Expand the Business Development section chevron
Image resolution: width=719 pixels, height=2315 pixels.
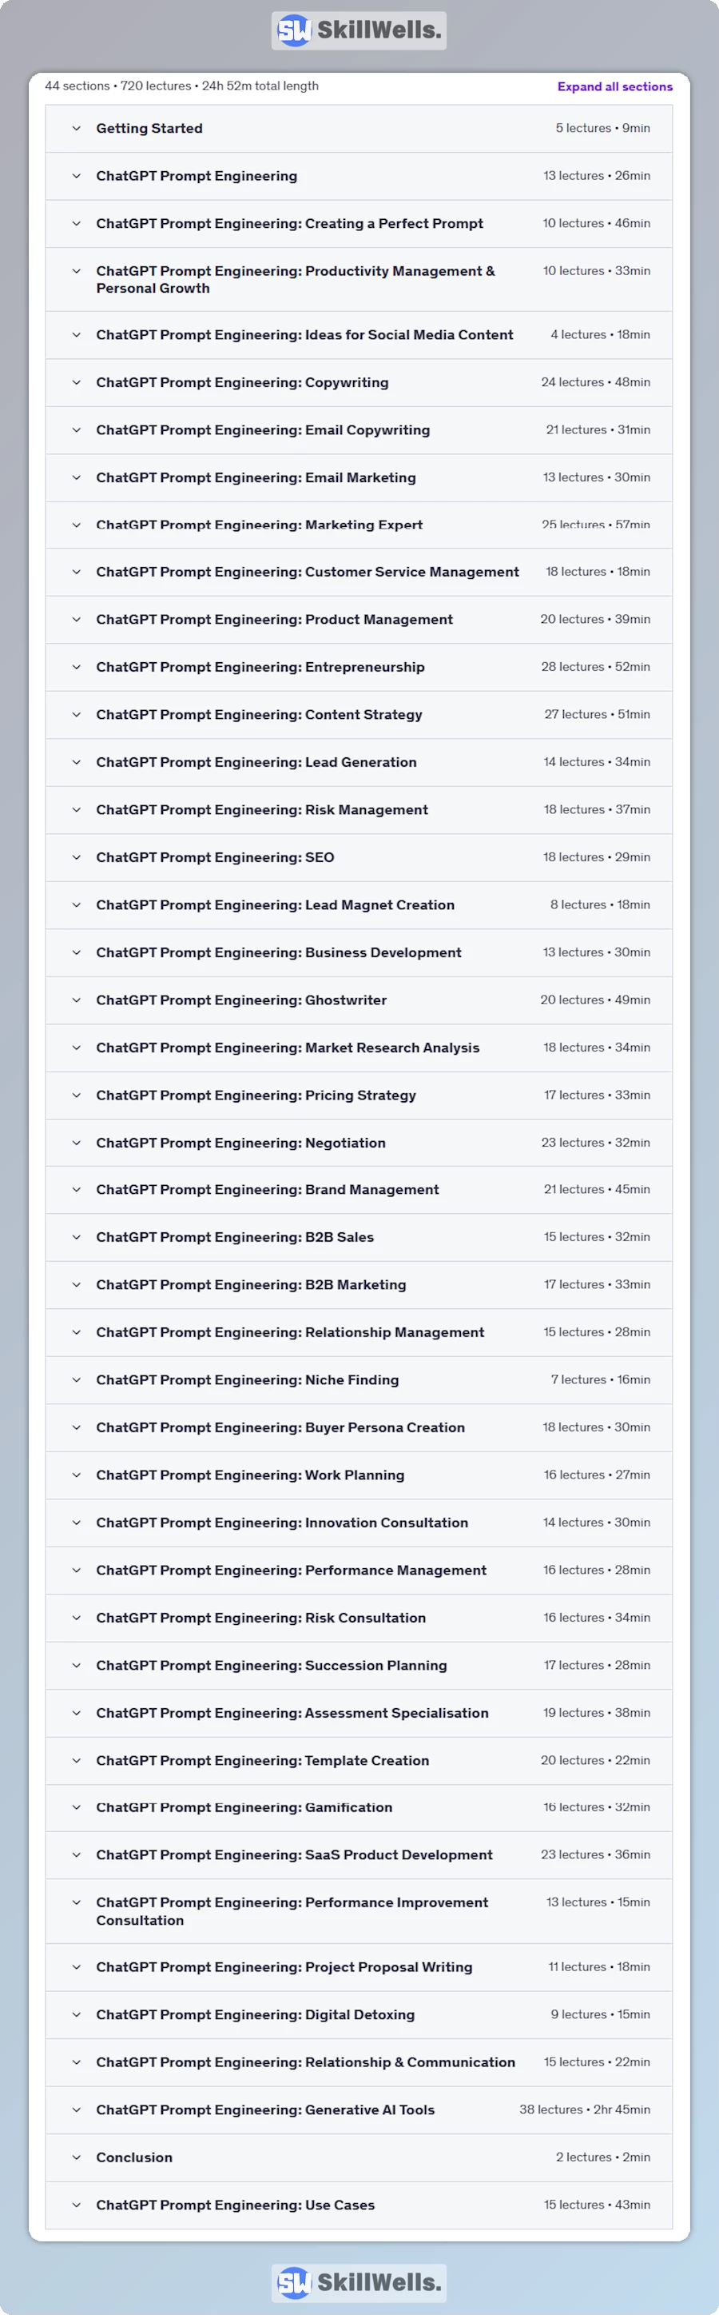coord(77,953)
